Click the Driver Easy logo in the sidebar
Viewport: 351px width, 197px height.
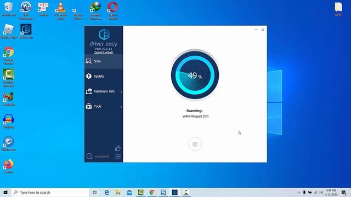(104, 34)
